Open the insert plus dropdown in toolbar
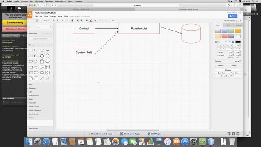Screen dimensions: 261x147 click(x=114, y=20)
